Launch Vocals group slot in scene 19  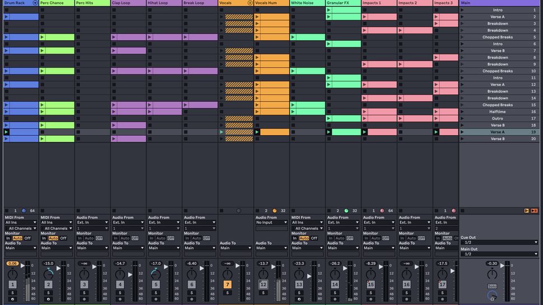click(x=222, y=132)
